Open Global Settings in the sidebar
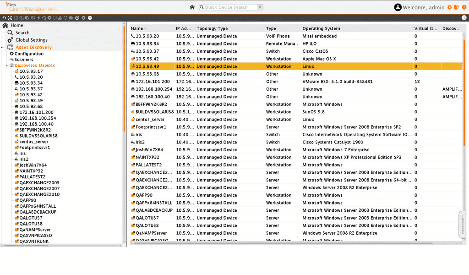This screenshot has height=275, width=469. 32,40
